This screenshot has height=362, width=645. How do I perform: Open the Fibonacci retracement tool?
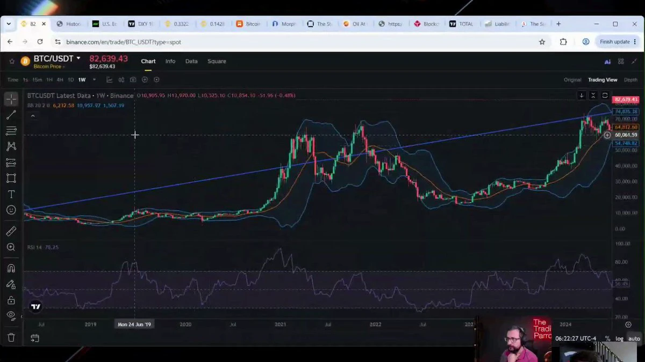point(11,130)
